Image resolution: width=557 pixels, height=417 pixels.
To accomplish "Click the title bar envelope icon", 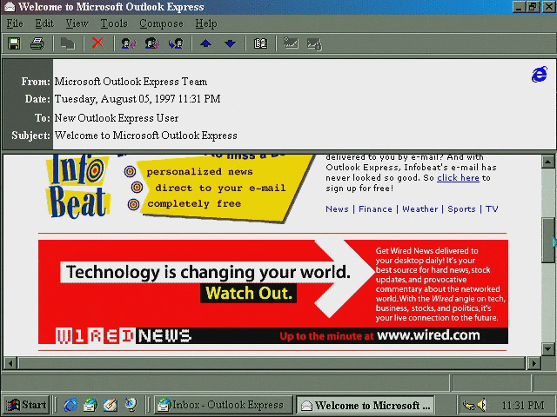I will tap(10, 7).
